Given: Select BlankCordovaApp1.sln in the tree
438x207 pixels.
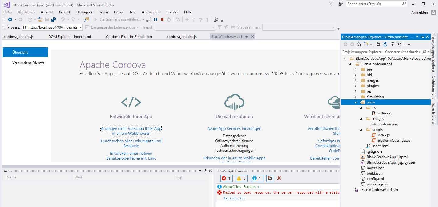Looking at the screenshot, I should pyautogui.click(x=379, y=190).
